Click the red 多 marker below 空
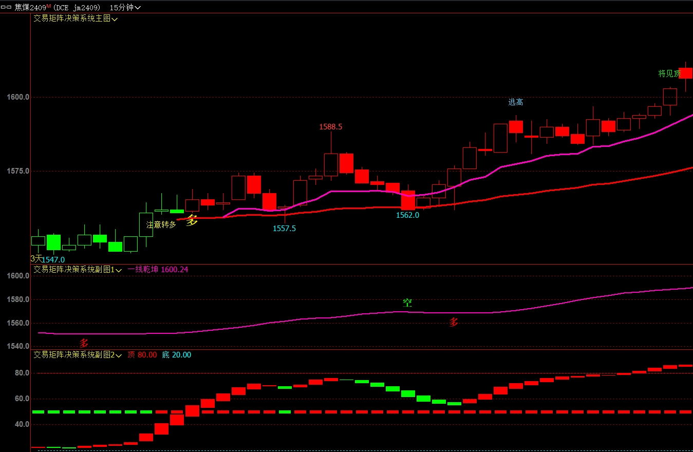The width and height of the screenshot is (693, 452). click(x=454, y=323)
